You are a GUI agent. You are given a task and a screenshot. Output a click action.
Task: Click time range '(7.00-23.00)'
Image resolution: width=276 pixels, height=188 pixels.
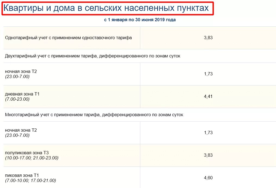point(17,99)
